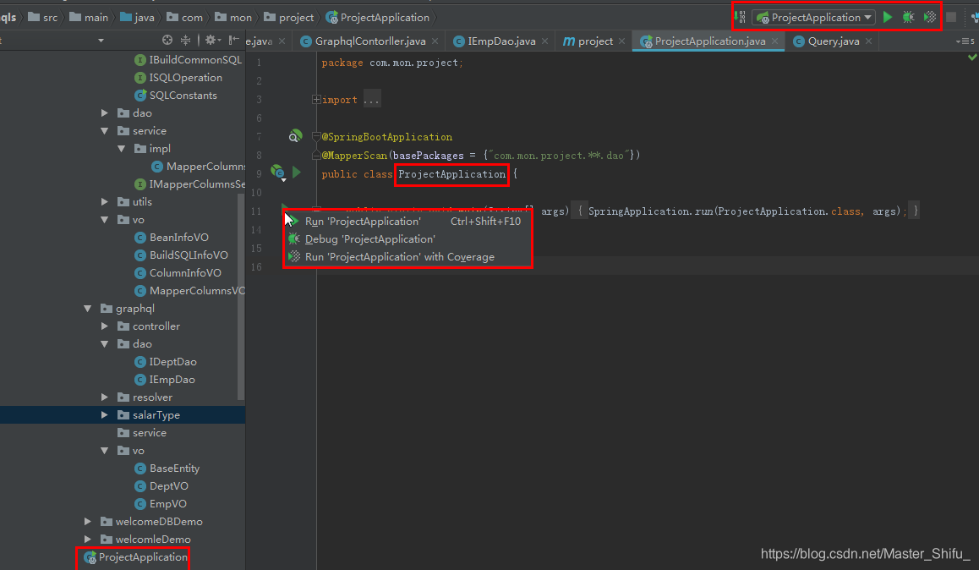979x570 pixels.
Task: Collapse the @SpringBootApplication annotation fold marker
Action: click(316, 137)
